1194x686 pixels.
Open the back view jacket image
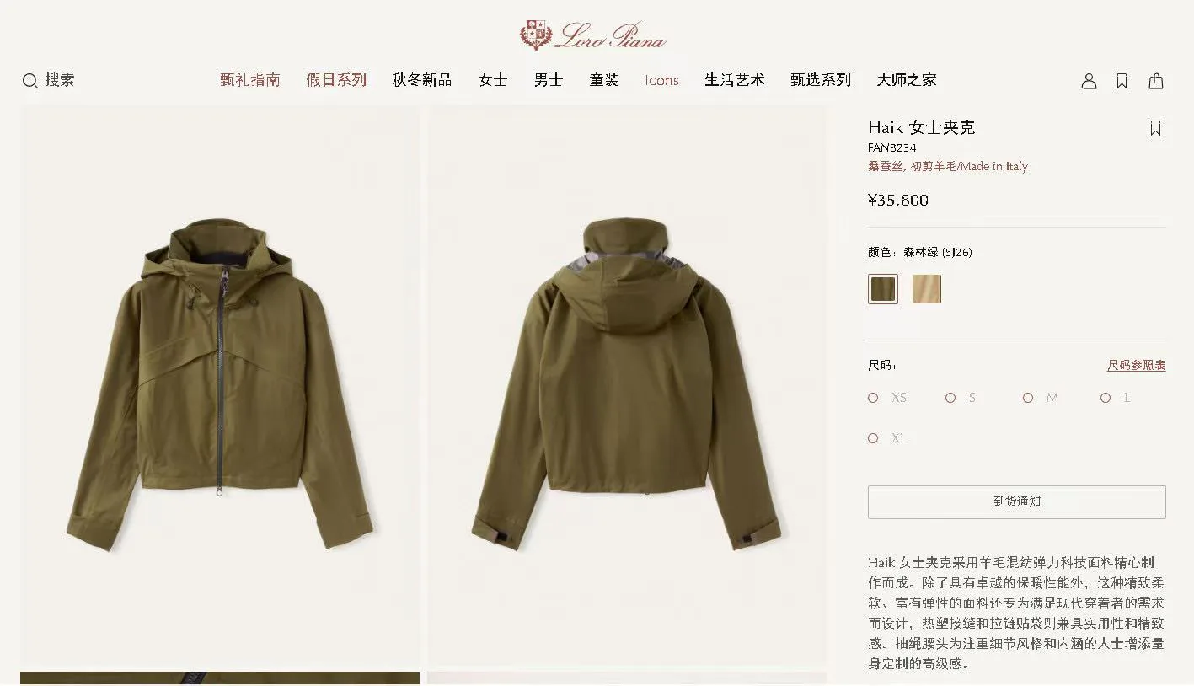[627, 387]
